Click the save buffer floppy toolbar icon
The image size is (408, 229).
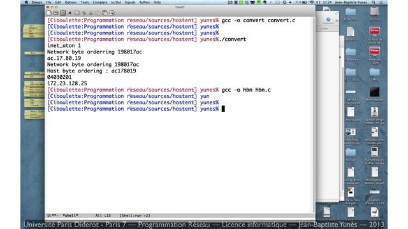click(x=76, y=13)
